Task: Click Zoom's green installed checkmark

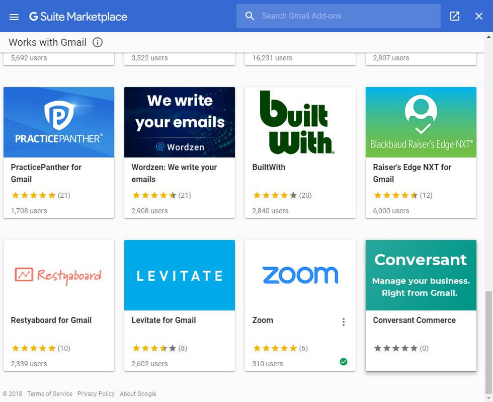Action: [343, 362]
